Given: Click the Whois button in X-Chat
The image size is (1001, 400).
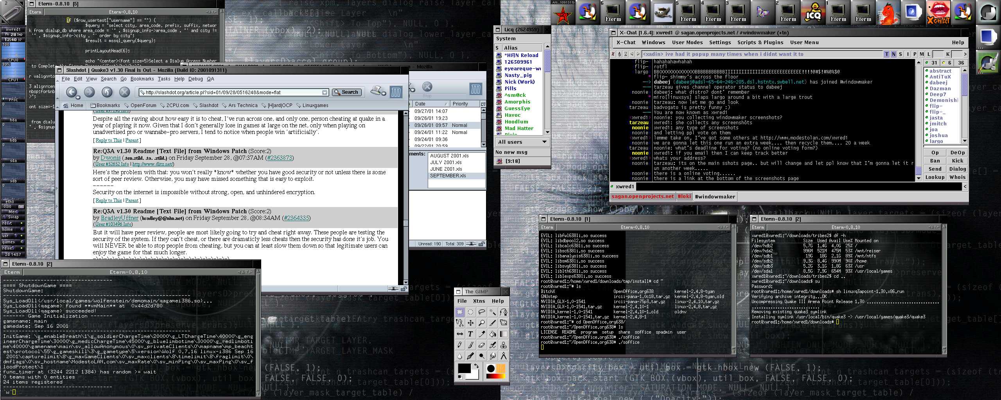Looking at the screenshot, I should tap(958, 177).
